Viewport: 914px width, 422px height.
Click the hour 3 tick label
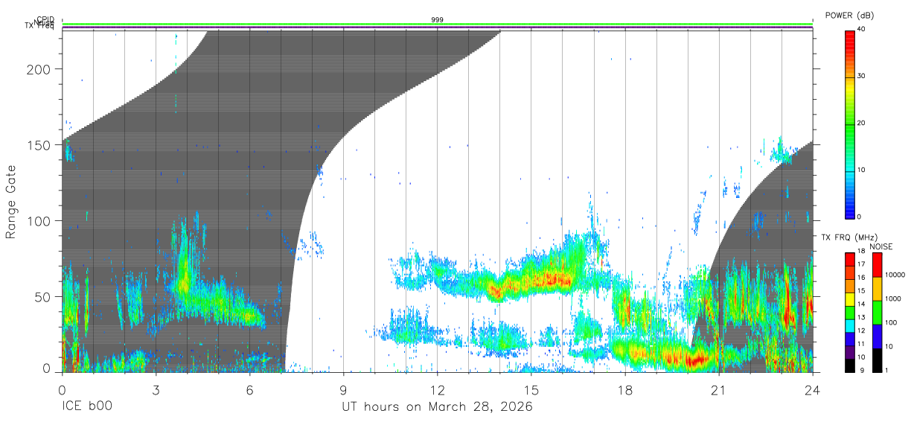(x=156, y=389)
